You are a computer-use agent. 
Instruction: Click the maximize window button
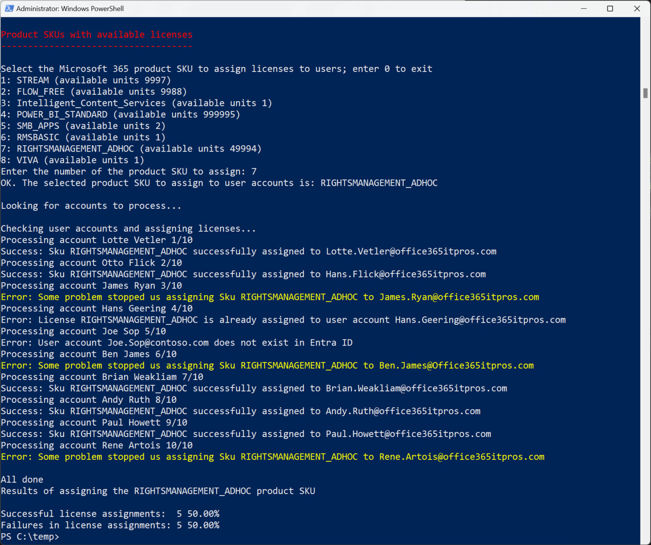[610, 8]
